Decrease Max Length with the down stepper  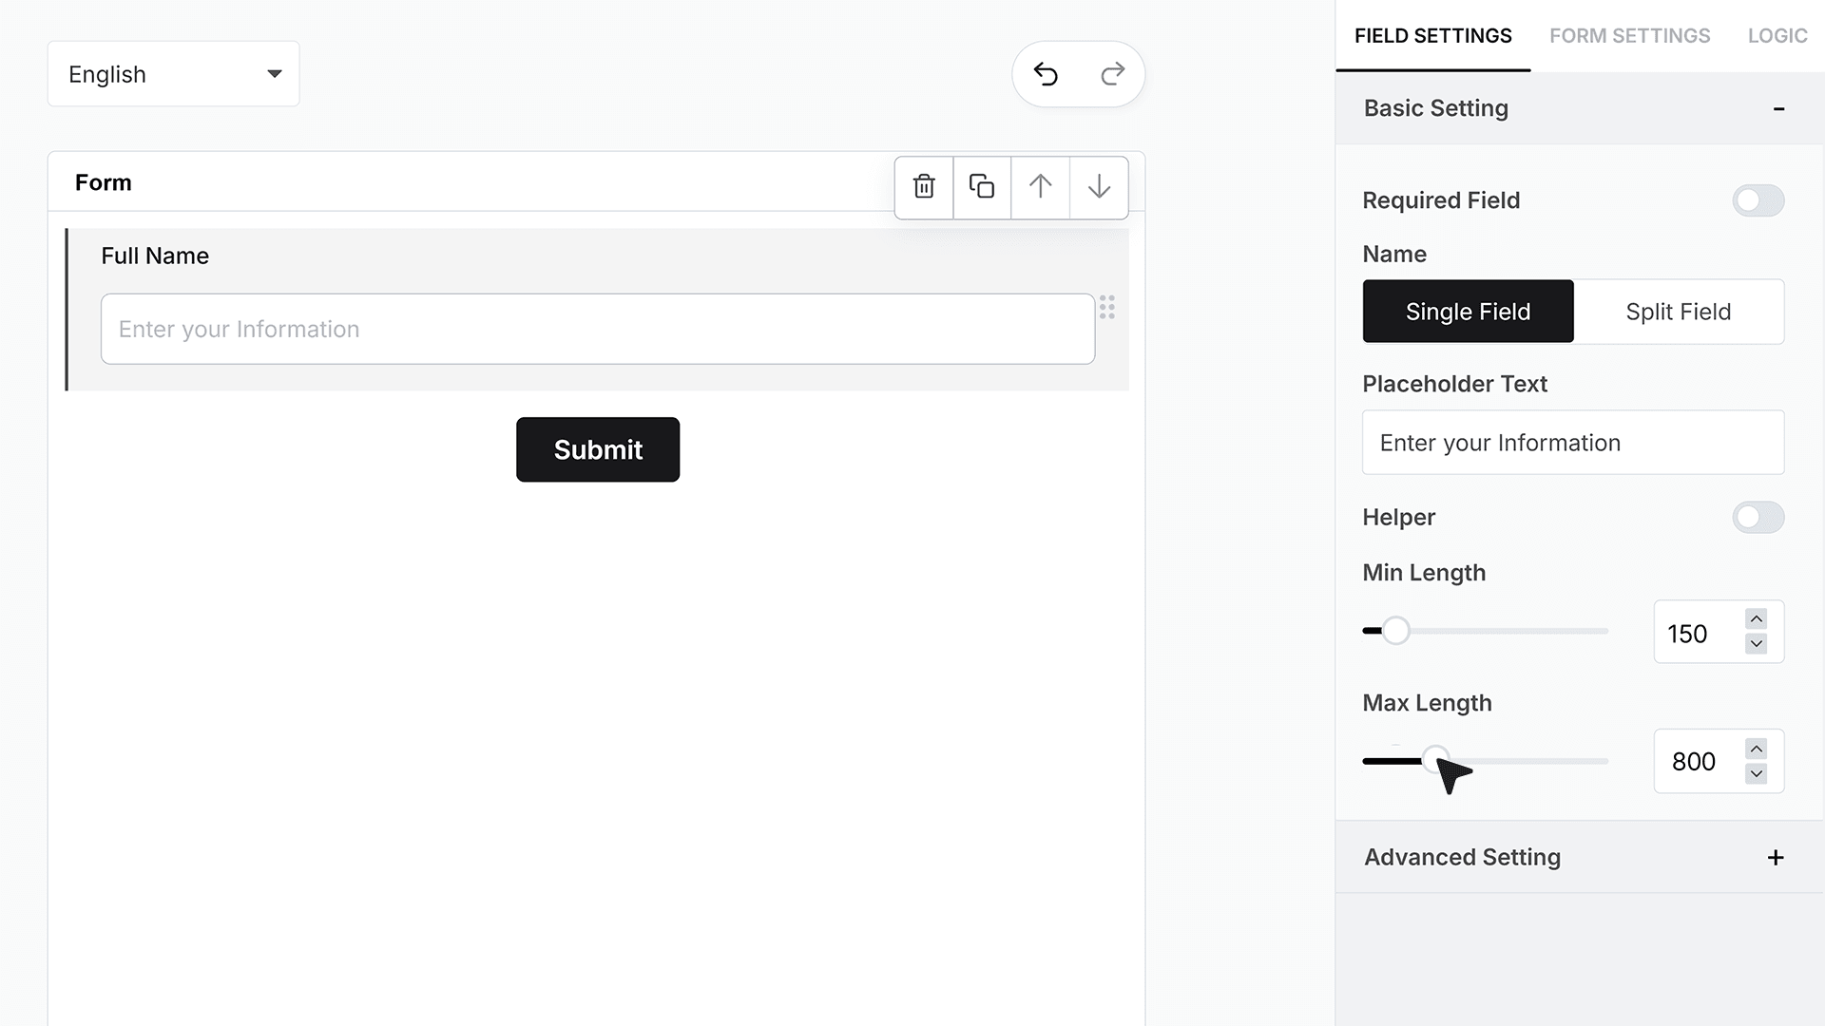[x=1757, y=774]
